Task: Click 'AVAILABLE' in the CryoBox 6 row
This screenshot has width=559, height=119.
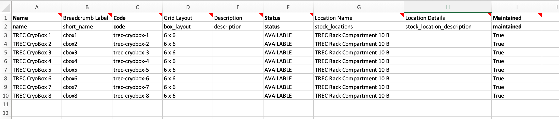Action: [x=288, y=78]
